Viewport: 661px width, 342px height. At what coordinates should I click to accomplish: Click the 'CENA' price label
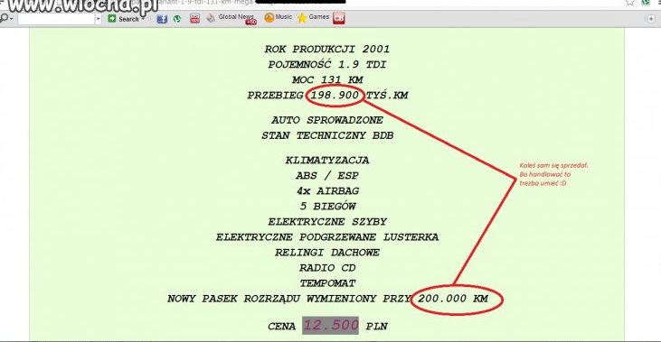[281, 327]
